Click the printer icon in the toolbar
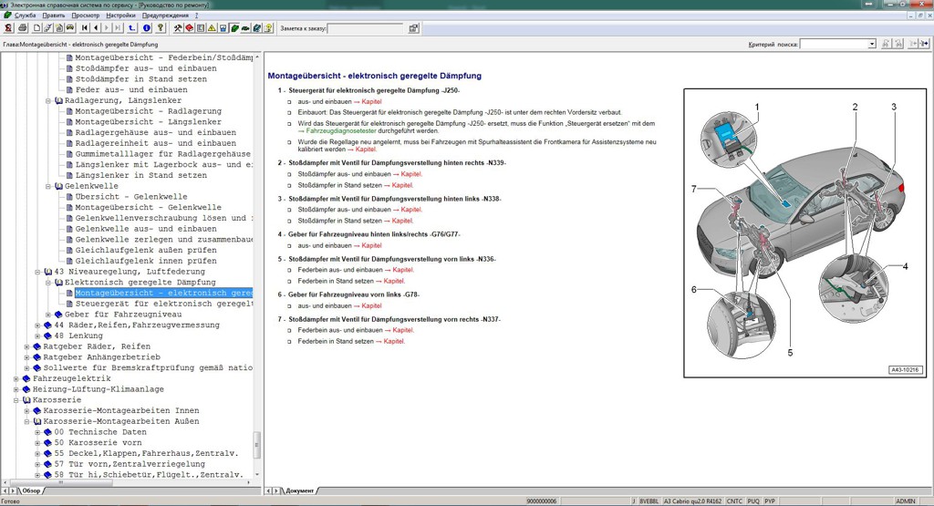This screenshot has width=934, height=506. tap(22, 28)
